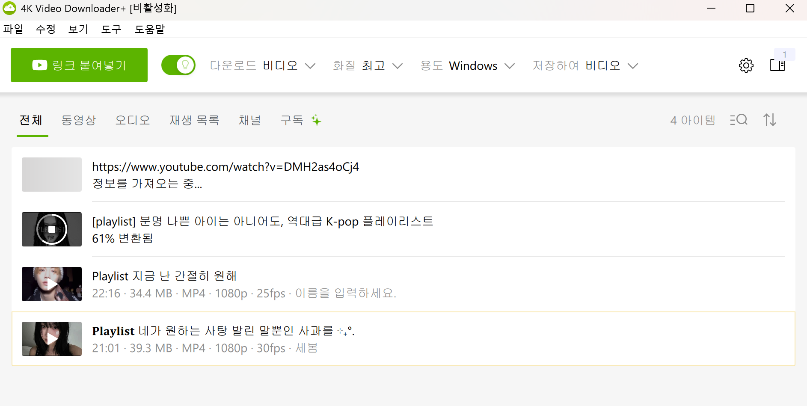Switch to the 재생 목록 tab

coord(194,120)
